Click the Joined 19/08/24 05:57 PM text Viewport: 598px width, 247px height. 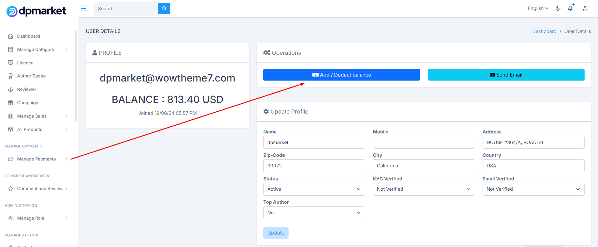tap(168, 113)
